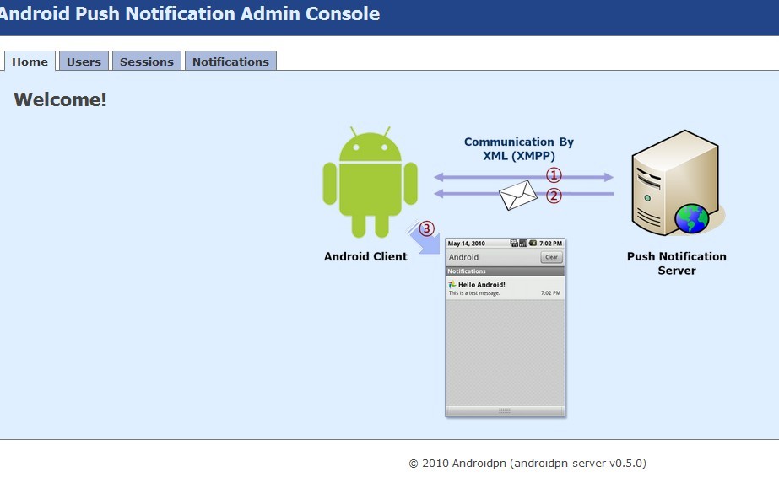
Task: Switch to the Users tab
Action: [x=84, y=62]
